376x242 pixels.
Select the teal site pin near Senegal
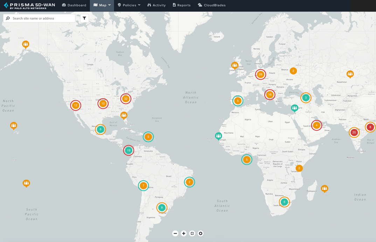[x=218, y=136]
